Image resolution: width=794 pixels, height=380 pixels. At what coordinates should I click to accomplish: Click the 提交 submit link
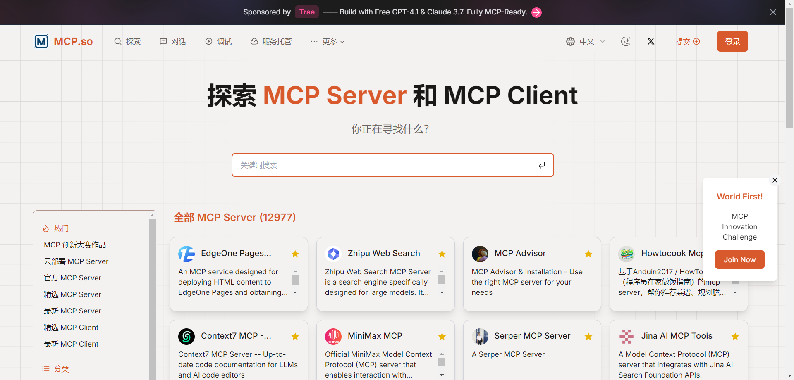(x=687, y=41)
